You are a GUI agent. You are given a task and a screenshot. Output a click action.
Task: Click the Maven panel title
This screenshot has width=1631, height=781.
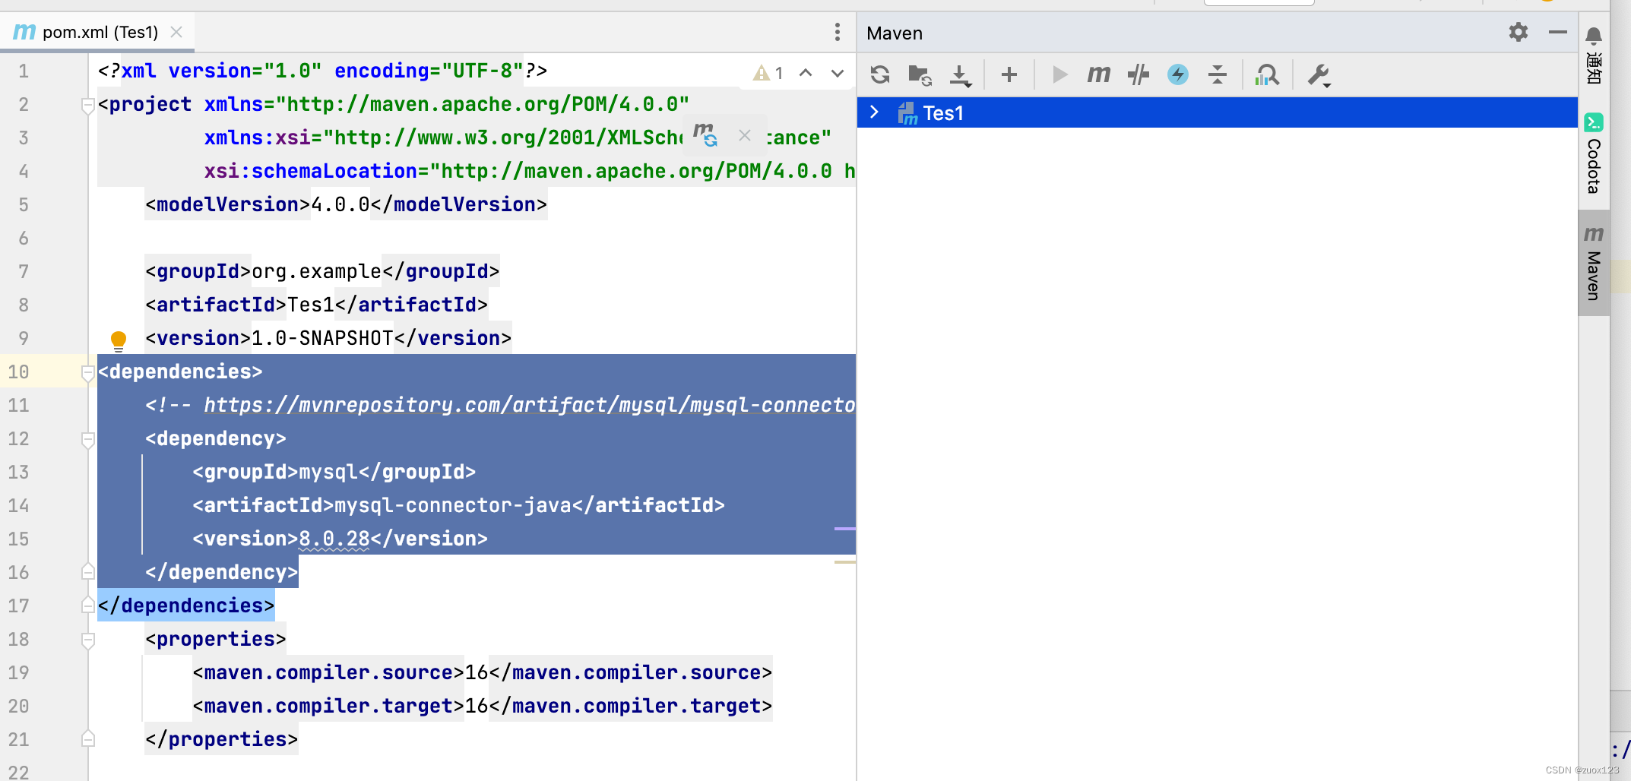click(895, 33)
